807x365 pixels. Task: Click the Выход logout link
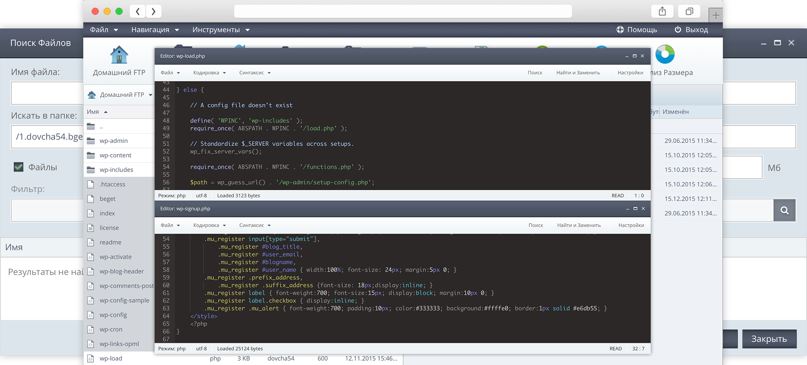tap(691, 30)
